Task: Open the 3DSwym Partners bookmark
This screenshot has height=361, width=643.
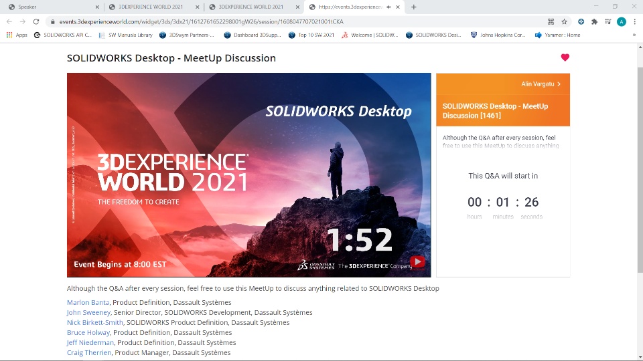Action: 187,35
